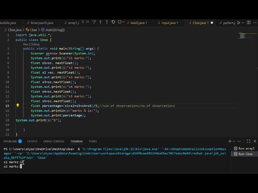Click the 'import java.util.*;' line

(x=33, y=35)
